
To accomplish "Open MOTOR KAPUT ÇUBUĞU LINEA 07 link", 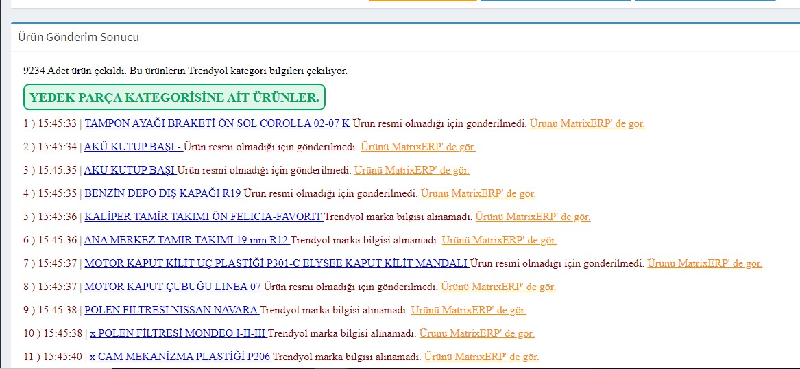I will pos(173,287).
